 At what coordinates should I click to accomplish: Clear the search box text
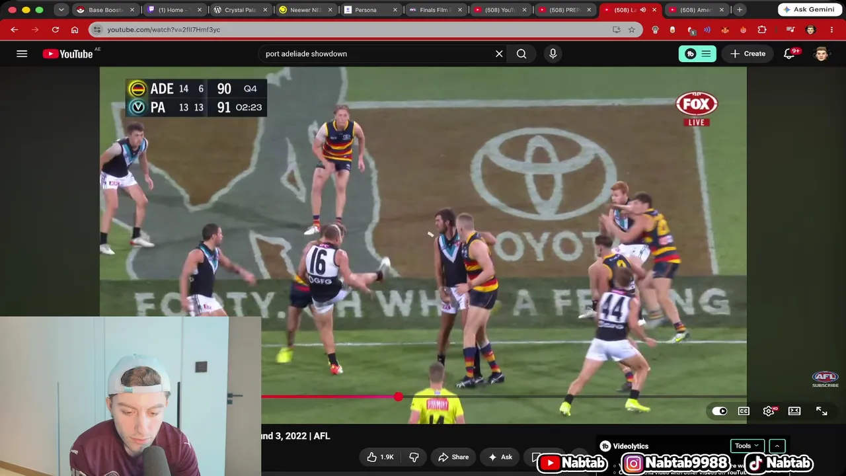(x=499, y=54)
